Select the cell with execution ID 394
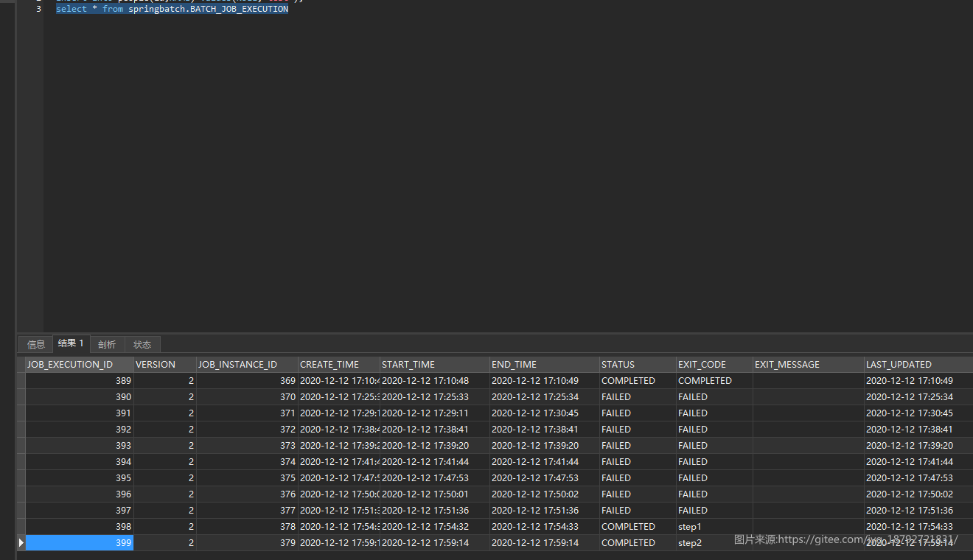The image size is (973, 560). point(79,462)
